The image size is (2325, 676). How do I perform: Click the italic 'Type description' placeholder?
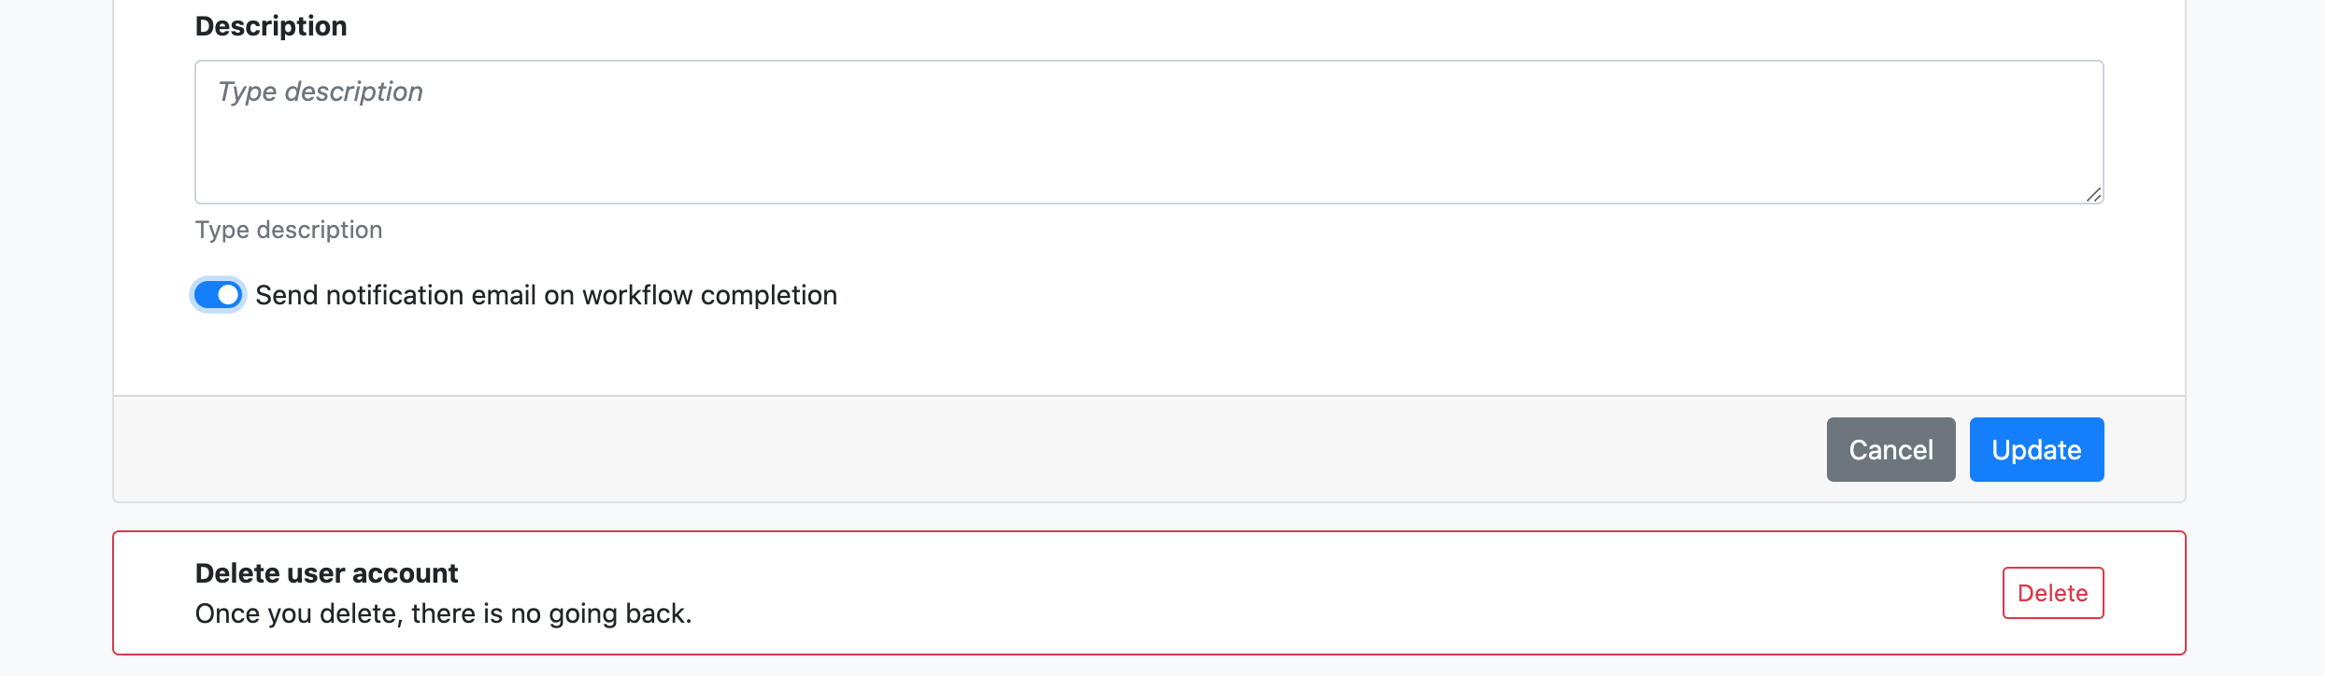point(321,92)
